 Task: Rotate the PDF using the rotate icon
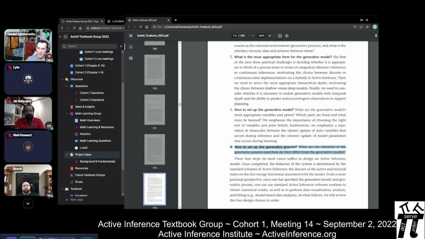pyautogui.click(x=287, y=36)
